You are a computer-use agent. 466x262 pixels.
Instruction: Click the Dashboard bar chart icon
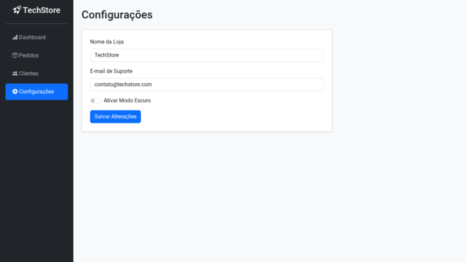(15, 38)
